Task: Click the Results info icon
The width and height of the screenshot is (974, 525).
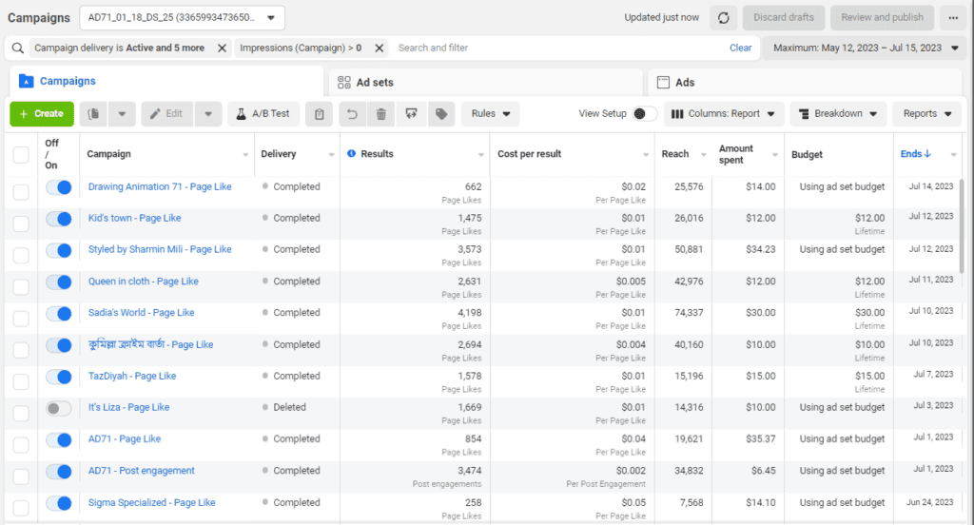Action: 352,153
